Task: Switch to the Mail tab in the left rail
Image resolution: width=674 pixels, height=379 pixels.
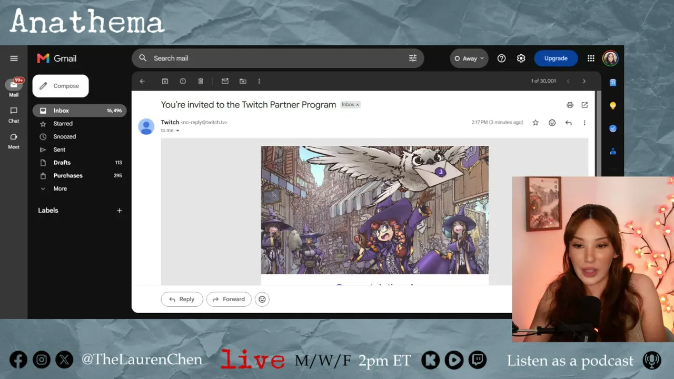Action: pyautogui.click(x=14, y=88)
